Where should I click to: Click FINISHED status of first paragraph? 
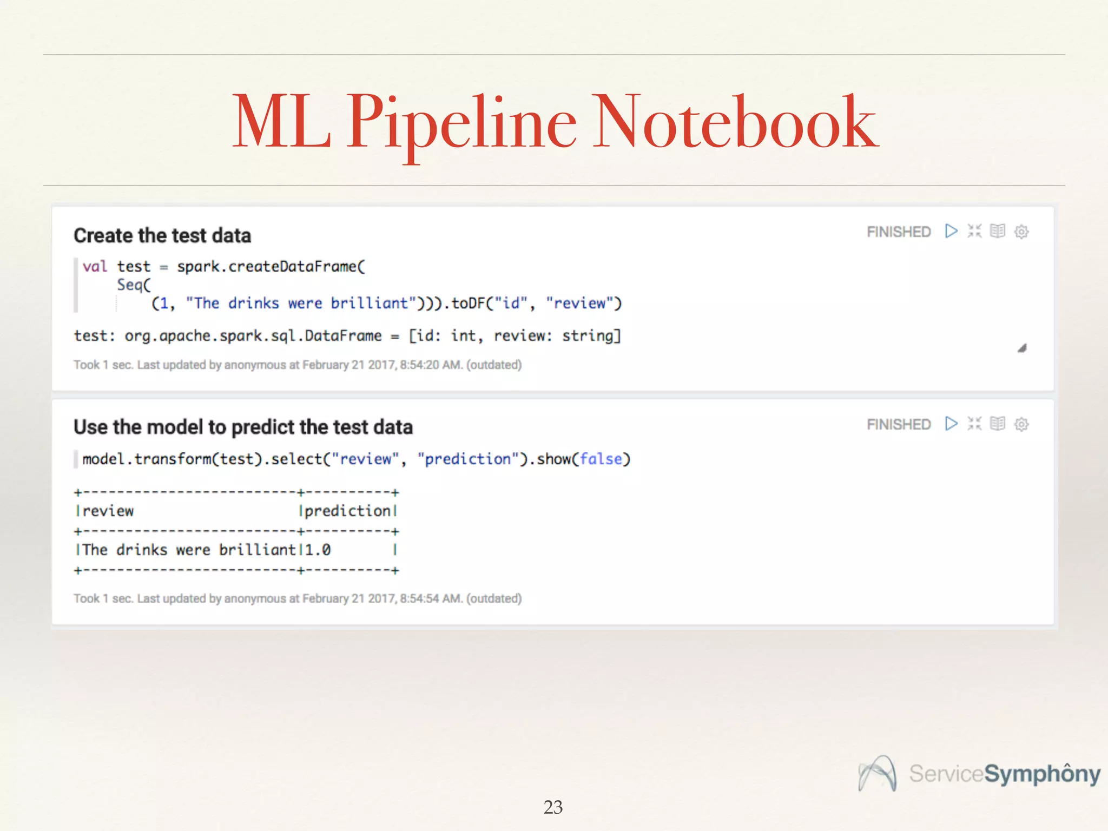coord(899,232)
